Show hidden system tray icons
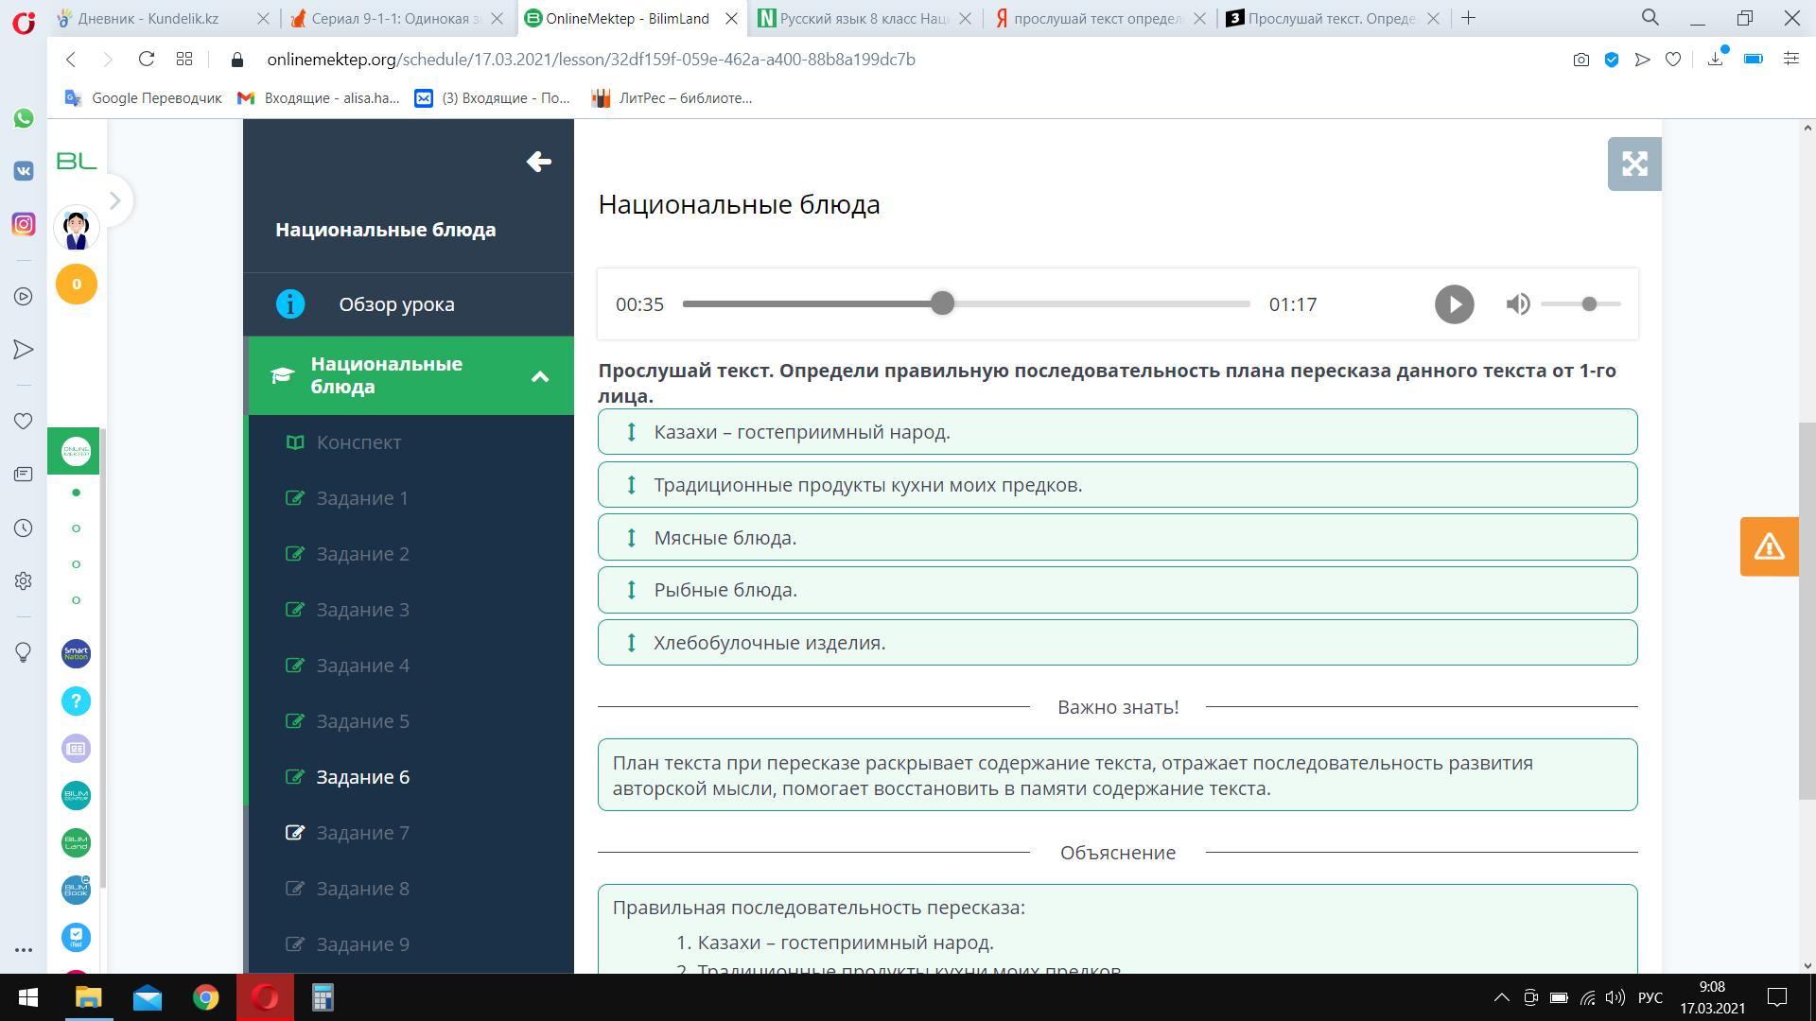Viewport: 1816px width, 1021px height. (1501, 997)
